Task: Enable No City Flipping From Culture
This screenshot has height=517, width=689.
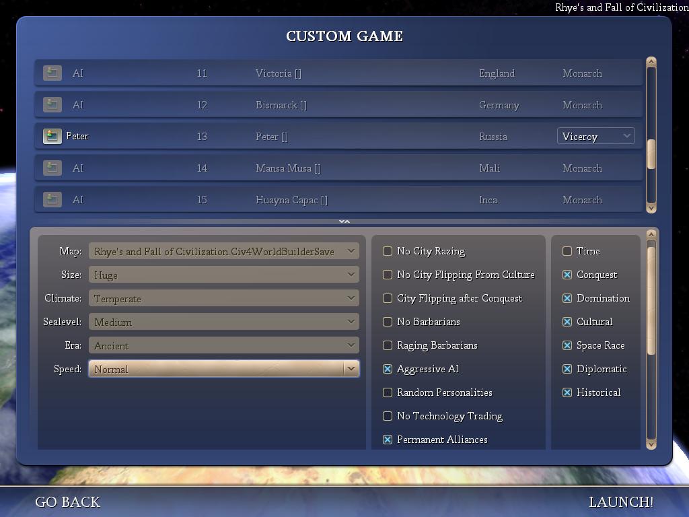Action: [x=388, y=275]
